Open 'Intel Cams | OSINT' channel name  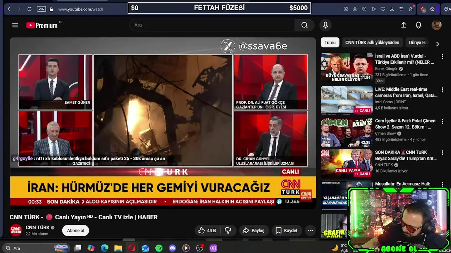click(390, 102)
